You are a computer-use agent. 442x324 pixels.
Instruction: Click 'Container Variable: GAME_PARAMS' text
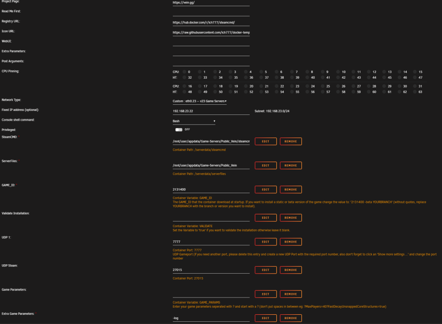(196, 302)
